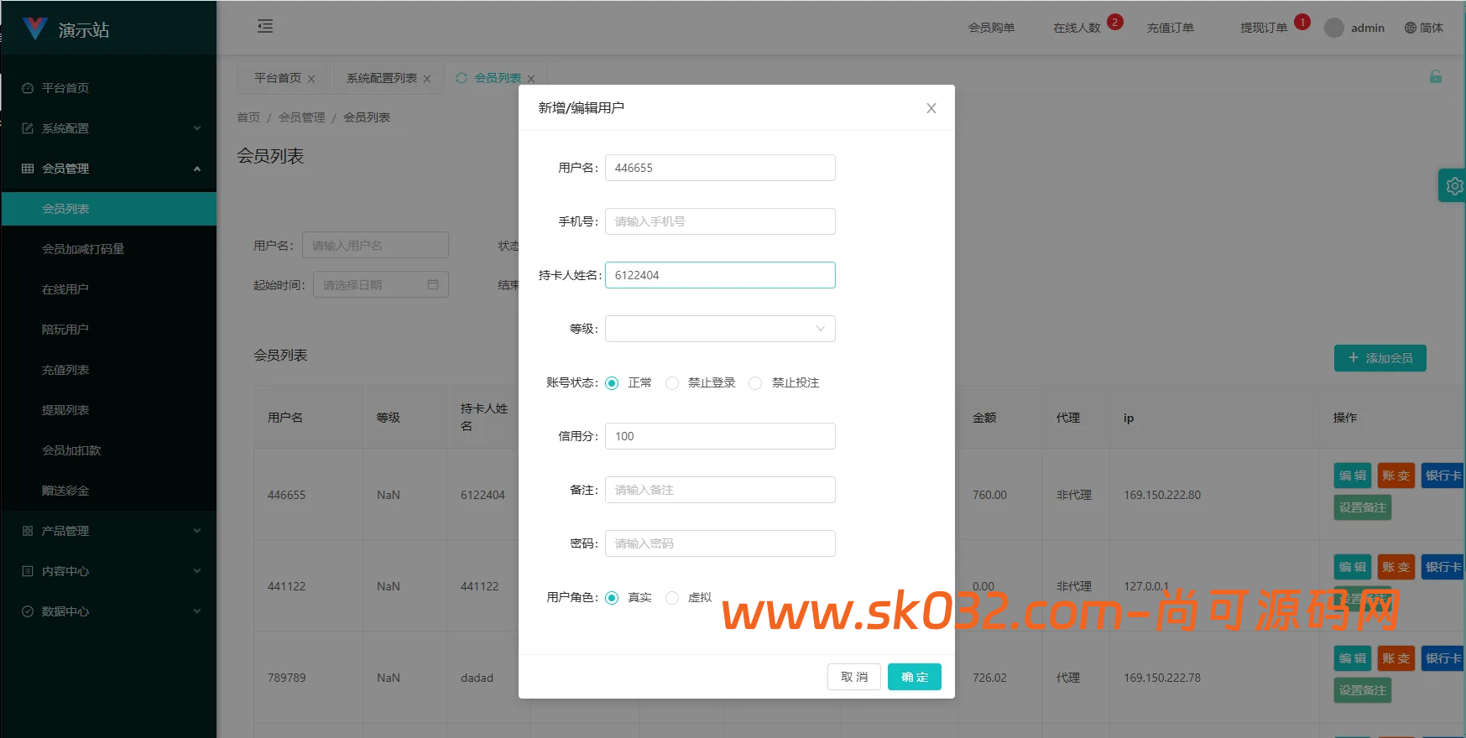Click 账变 for user 441122

[1396, 567]
